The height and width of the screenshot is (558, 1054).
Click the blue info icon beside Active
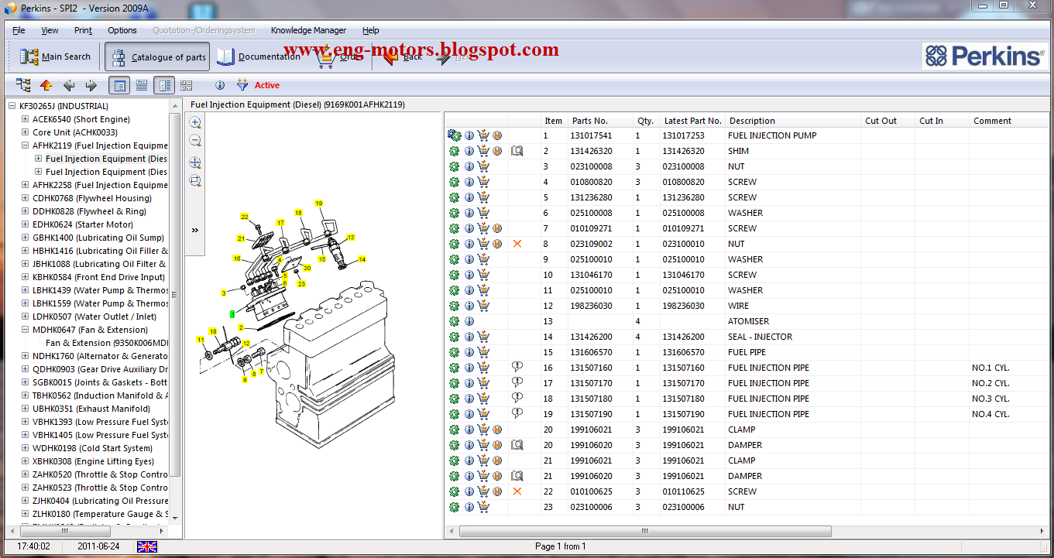pos(220,85)
